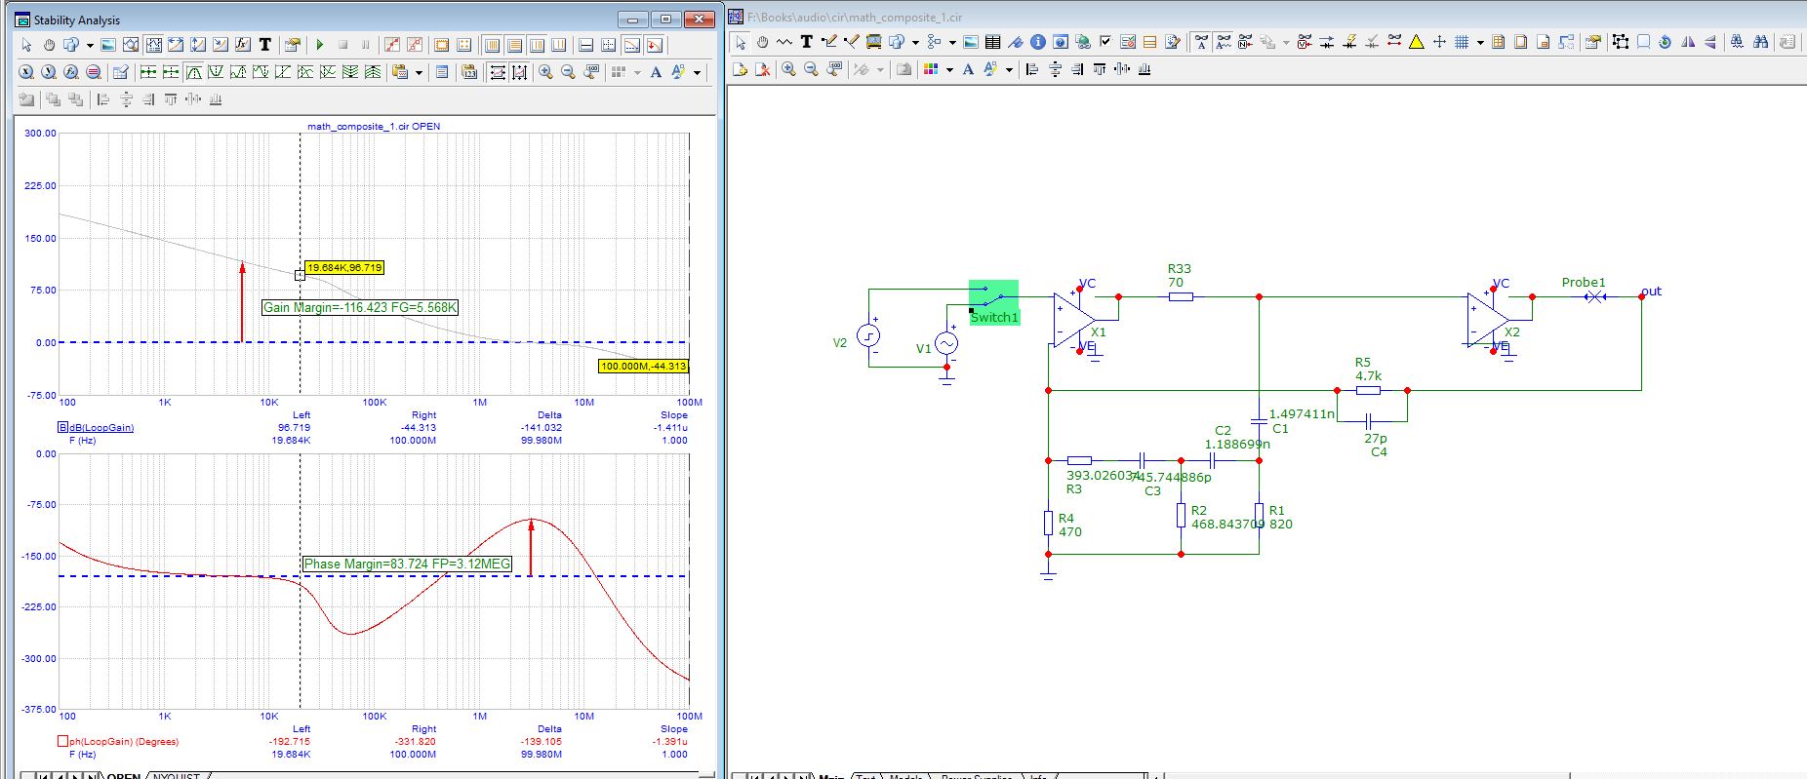The image size is (1807, 779).
Task: Click the Phase Margin=83.724 annotation
Action: point(407,564)
